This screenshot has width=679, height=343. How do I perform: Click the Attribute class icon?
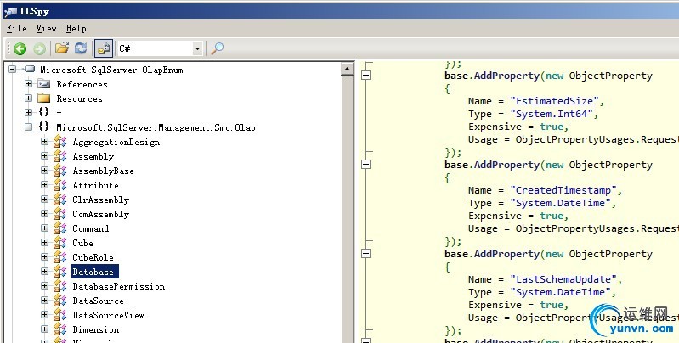point(60,185)
